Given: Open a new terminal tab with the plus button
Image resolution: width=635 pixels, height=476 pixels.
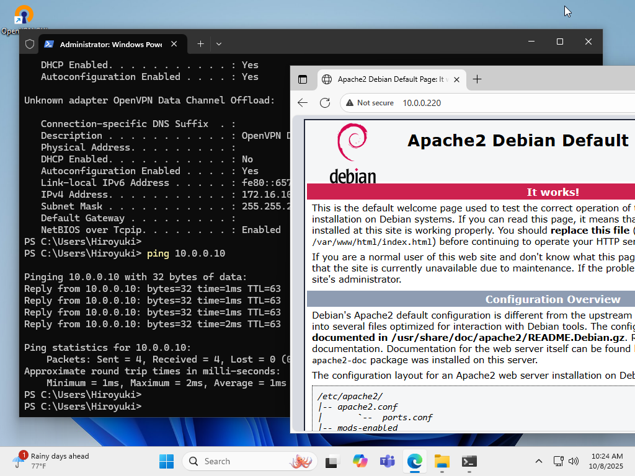Looking at the screenshot, I should tap(200, 44).
